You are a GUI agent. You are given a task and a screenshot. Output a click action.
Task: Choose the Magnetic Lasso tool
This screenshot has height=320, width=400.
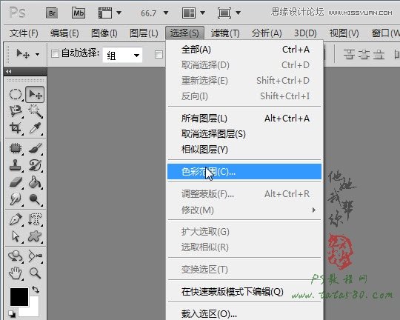click(16, 111)
